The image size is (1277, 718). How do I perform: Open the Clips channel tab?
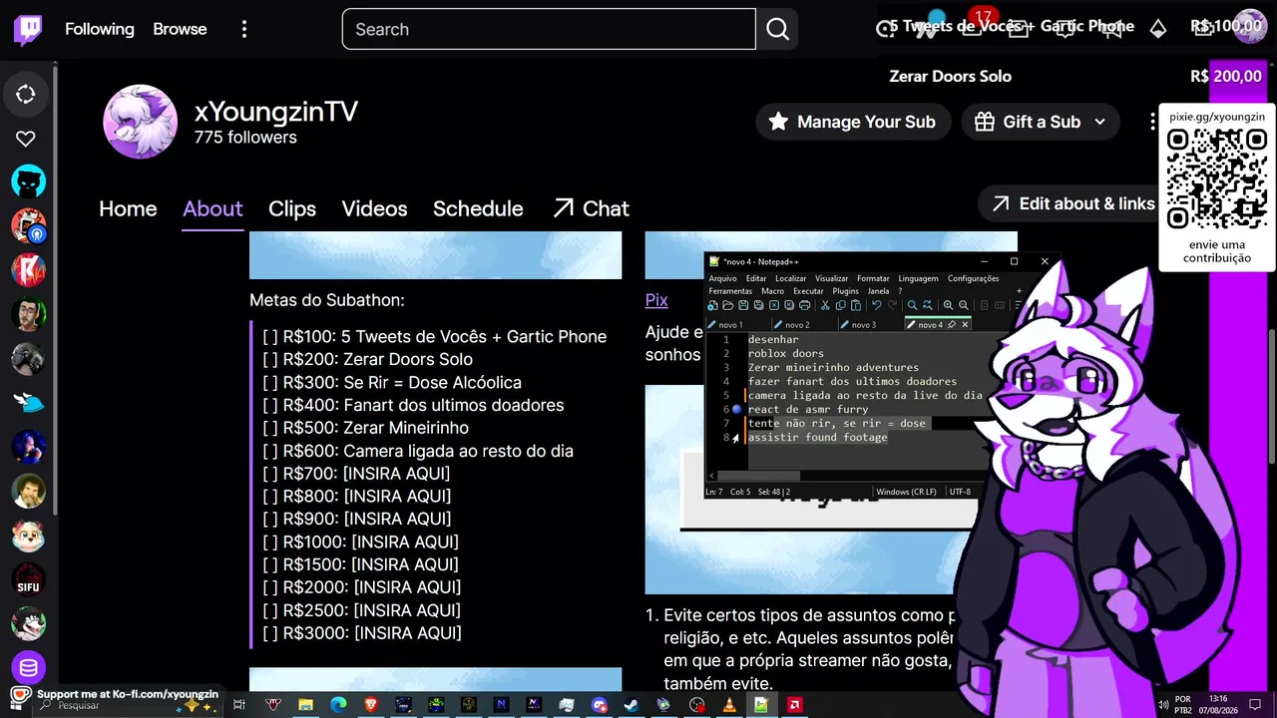(292, 208)
